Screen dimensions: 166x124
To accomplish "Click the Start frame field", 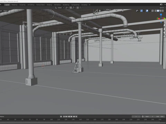I will 149,116.
